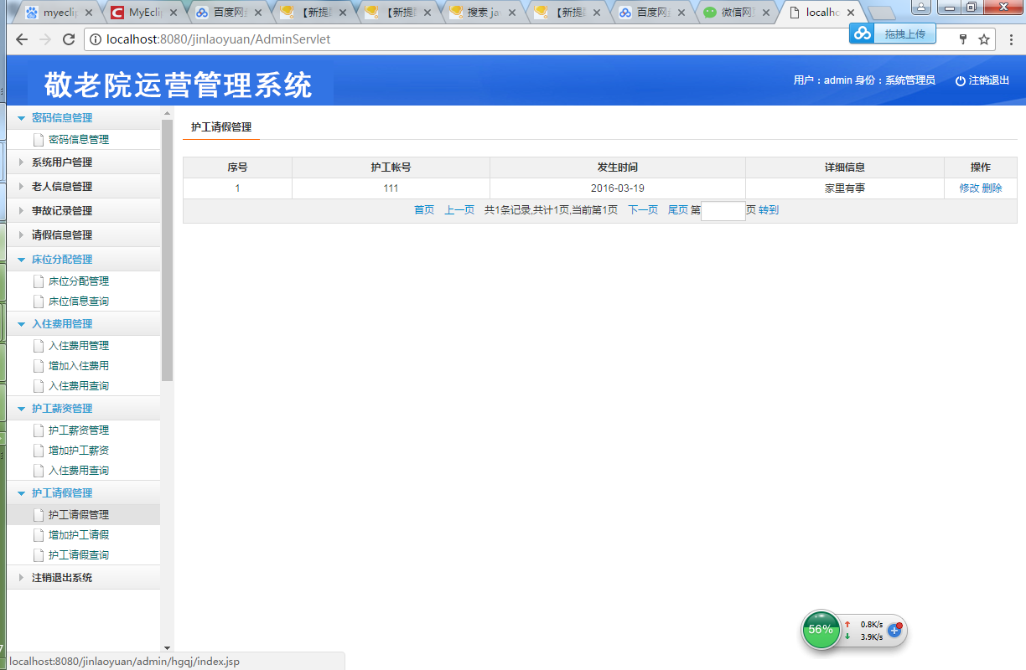This screenshot has height=670, width=1026.
Task: Click the document icon beside 护工请假查询
Action: (38, 555)
